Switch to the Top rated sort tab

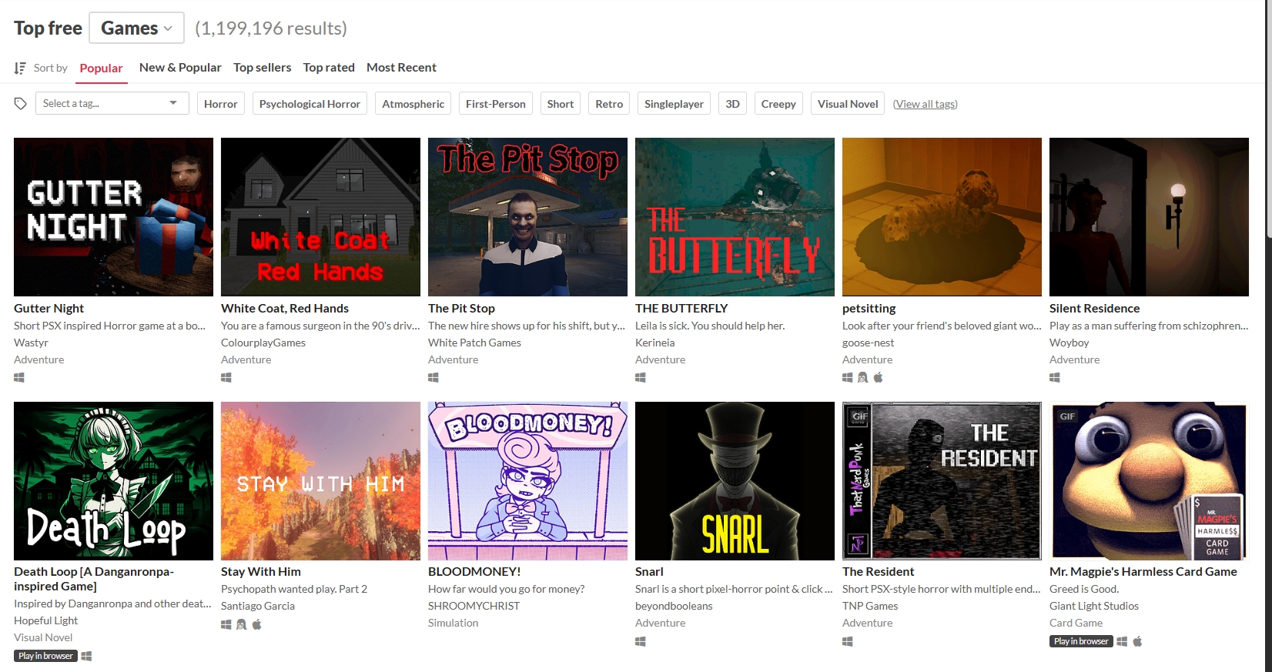329,68
